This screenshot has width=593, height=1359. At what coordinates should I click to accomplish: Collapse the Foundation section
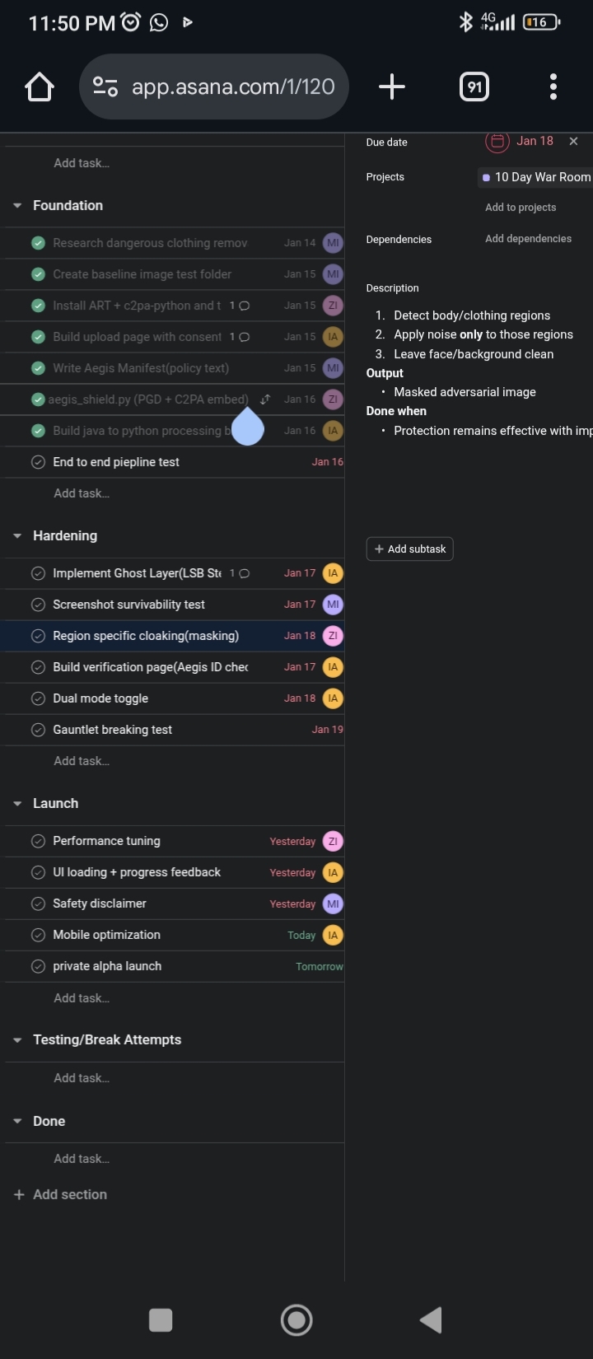click(17, 206)
